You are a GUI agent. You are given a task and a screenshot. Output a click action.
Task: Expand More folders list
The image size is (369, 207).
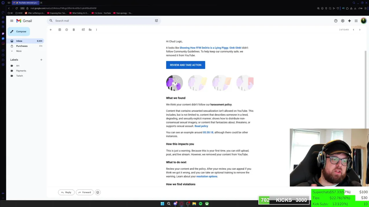(x=19, y=51)
